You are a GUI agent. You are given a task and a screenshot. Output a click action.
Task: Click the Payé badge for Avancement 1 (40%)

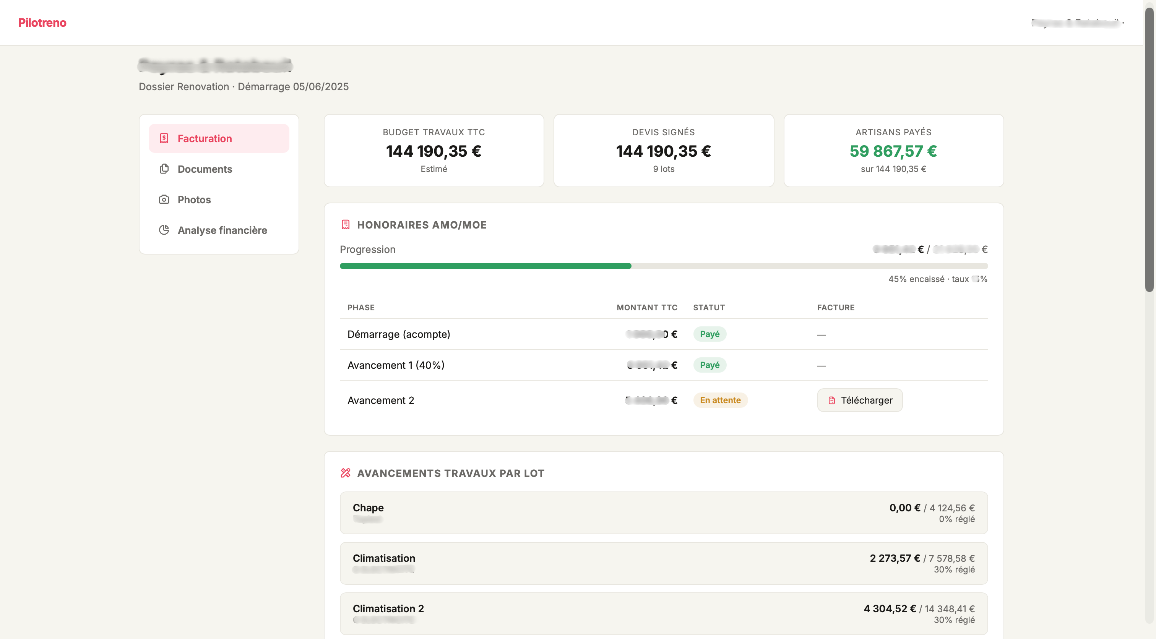click(710, 365)
